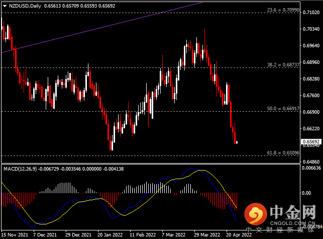Click MACD zero level 0.00 label
323x239 pixels.
(306, 193)
